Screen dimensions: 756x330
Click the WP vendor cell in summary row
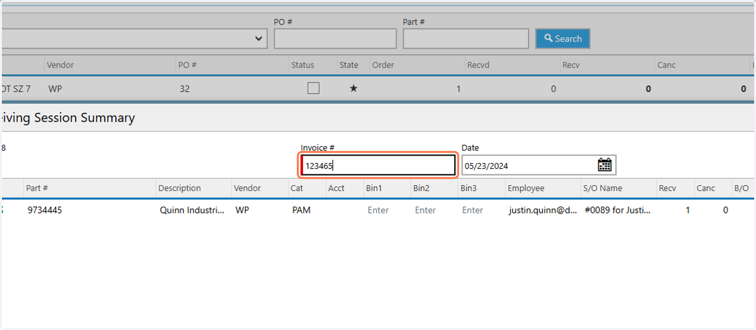242,210
